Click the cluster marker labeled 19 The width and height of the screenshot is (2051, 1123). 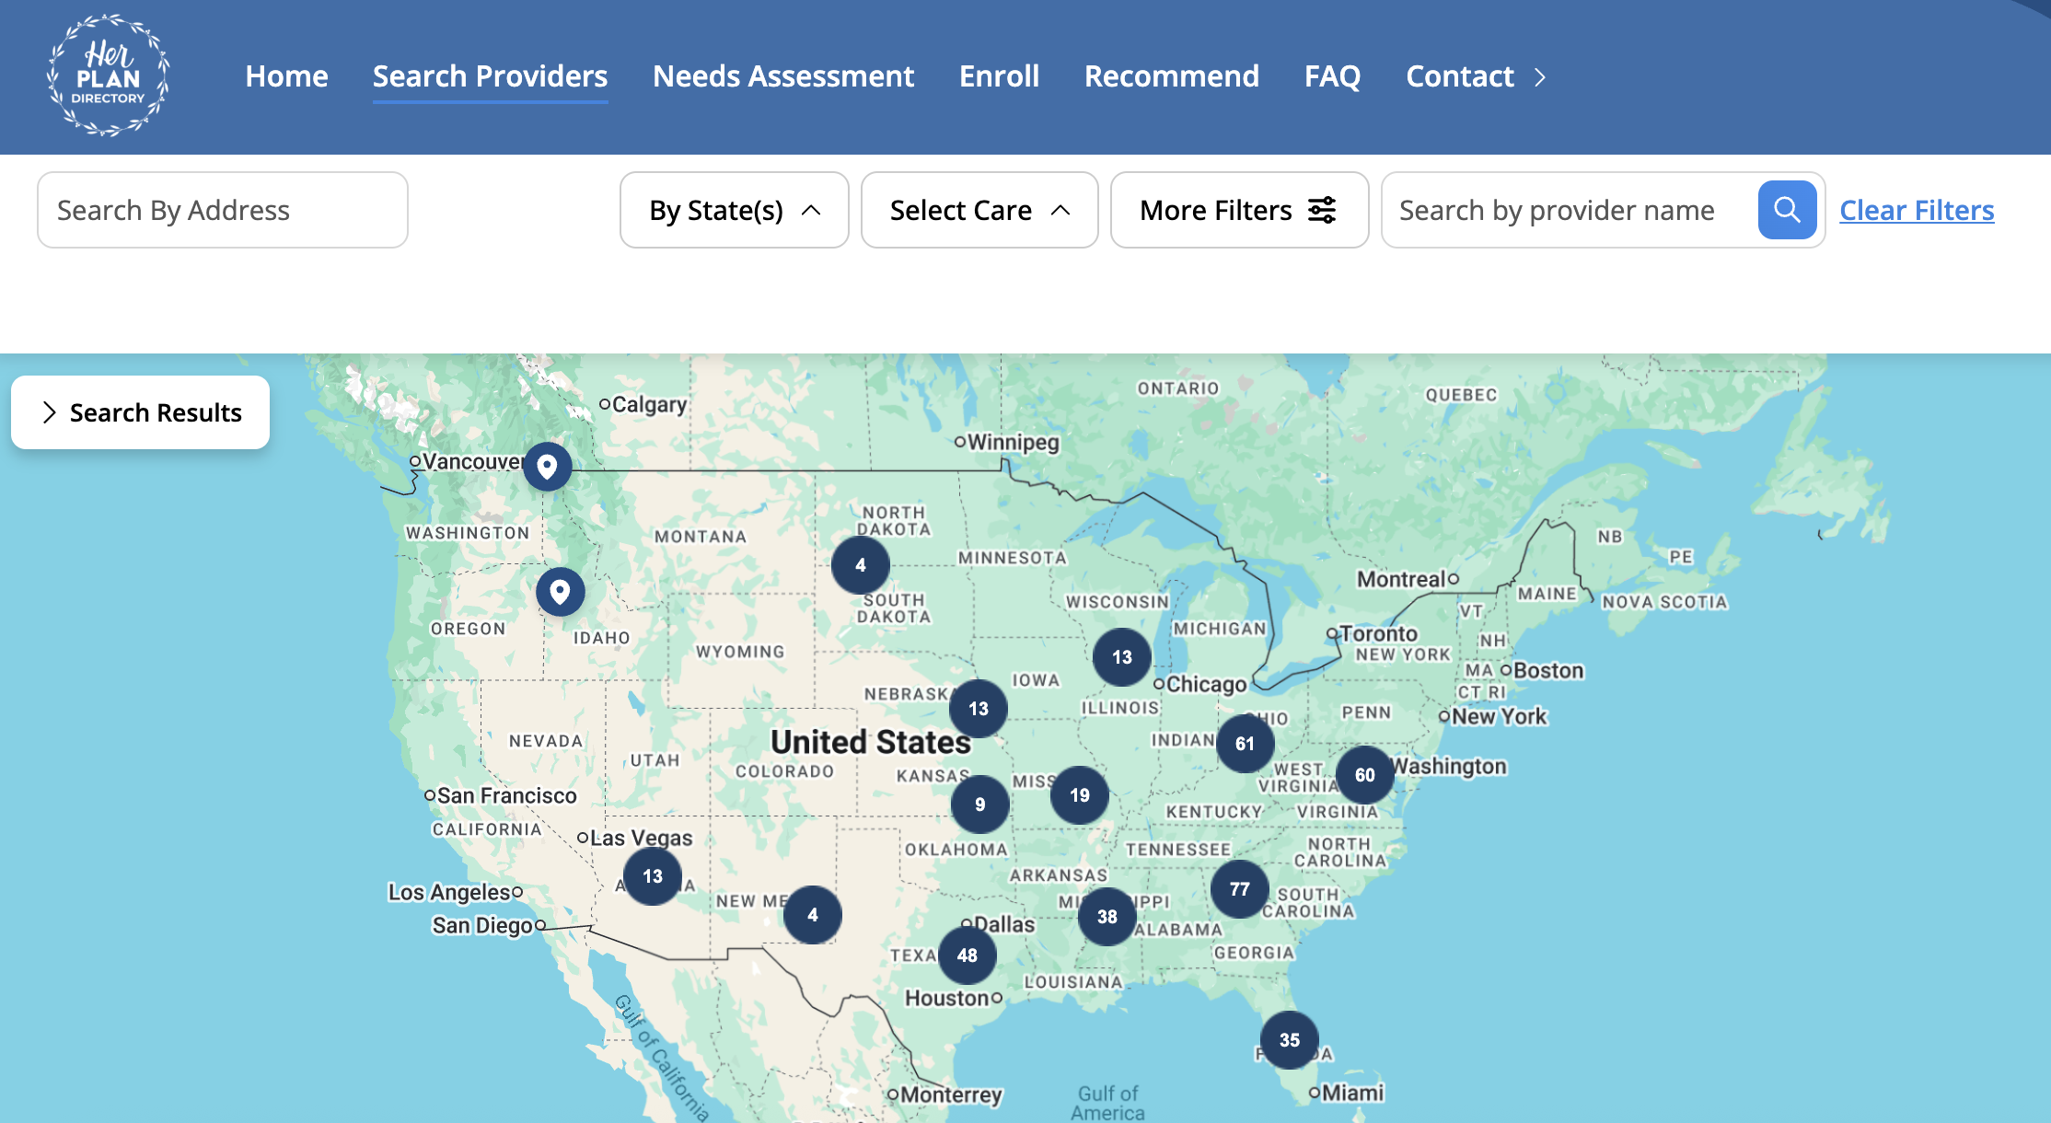1079,795
